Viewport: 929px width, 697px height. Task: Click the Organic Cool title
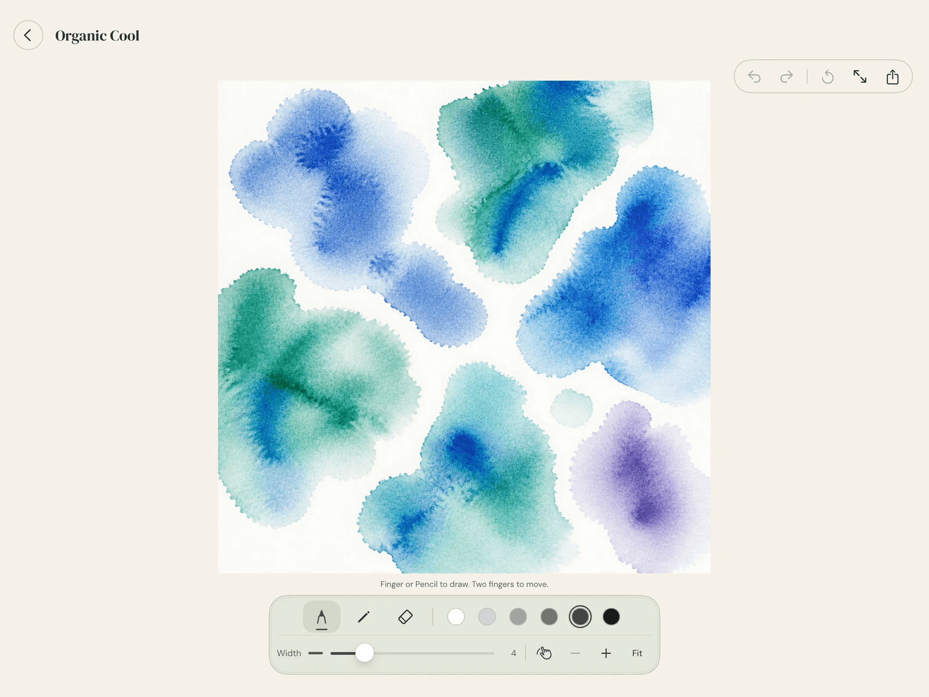pyautogui.click(x=97, y=35)
